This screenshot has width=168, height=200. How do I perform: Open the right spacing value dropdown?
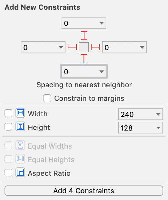click(142, 47)
